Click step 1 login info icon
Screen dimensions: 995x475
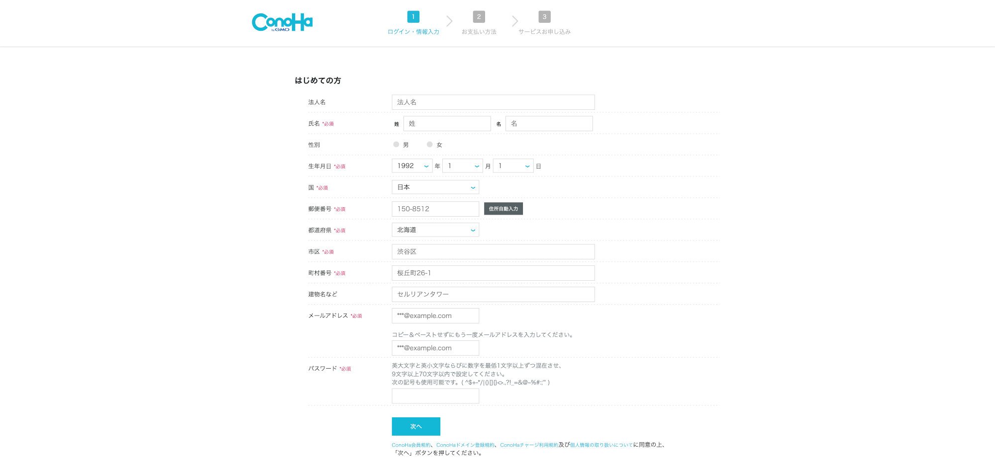point(413,17)
